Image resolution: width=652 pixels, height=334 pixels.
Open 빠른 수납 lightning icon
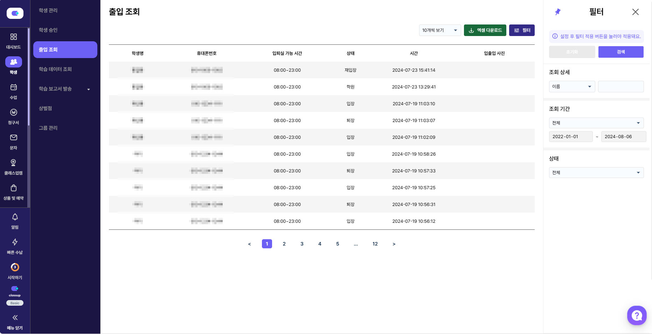point(15,242)
